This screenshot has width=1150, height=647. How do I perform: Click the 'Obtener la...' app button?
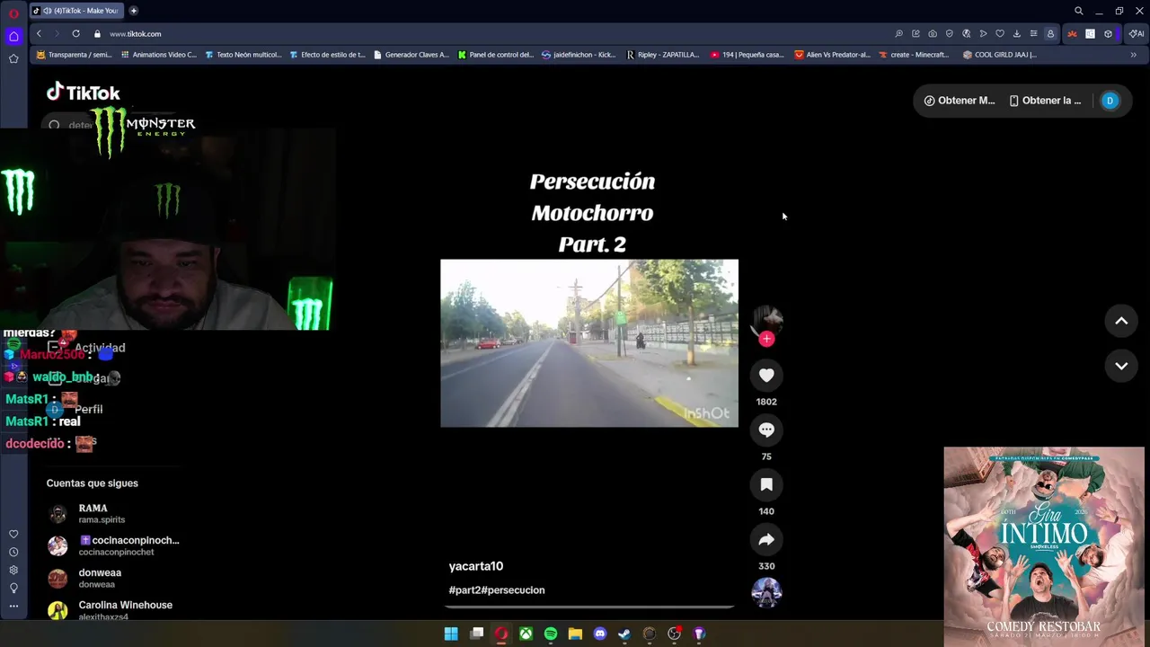1045,101
